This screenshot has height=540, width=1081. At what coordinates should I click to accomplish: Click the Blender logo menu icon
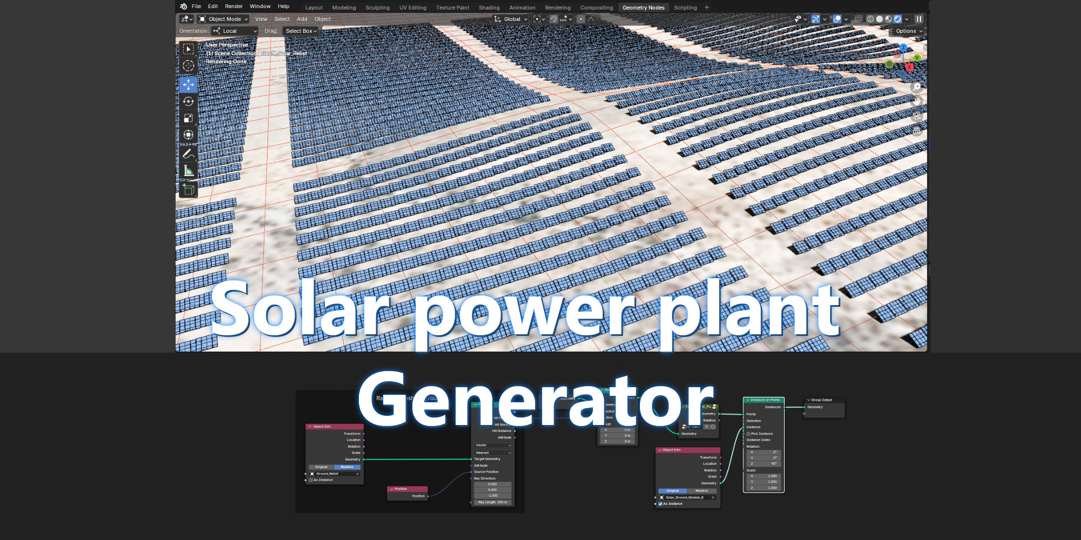pyautogui.click(x=184, y=6)
